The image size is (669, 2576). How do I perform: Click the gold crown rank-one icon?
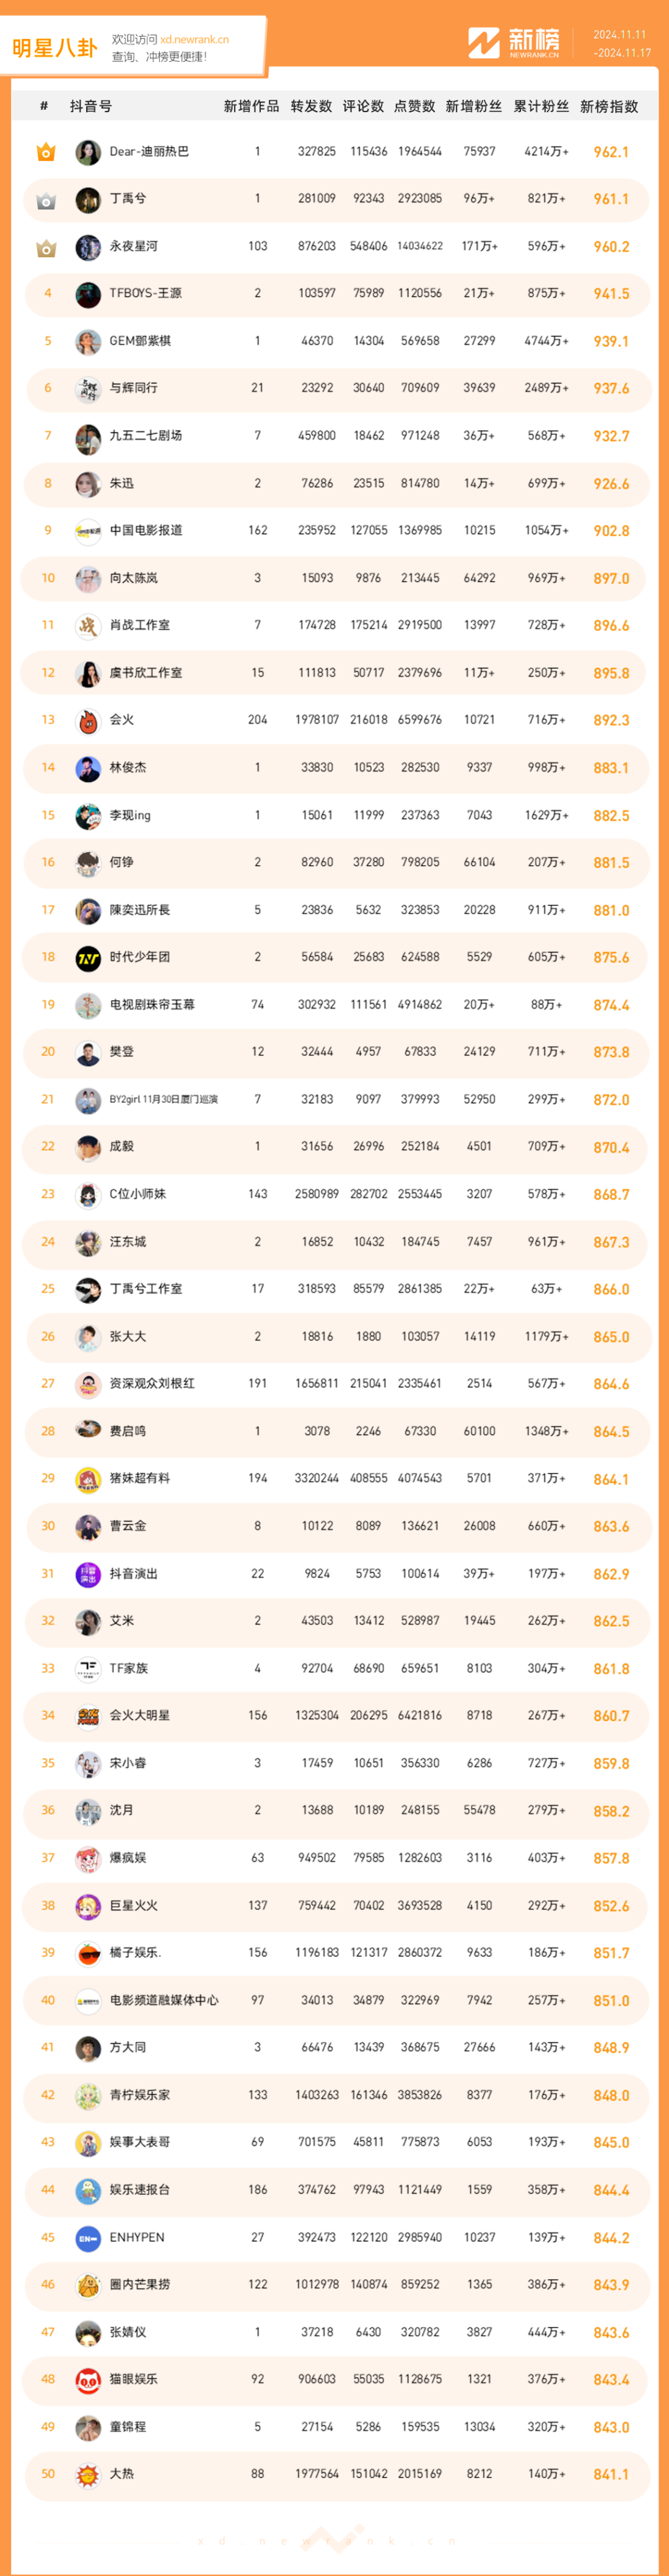click(46, 152)
